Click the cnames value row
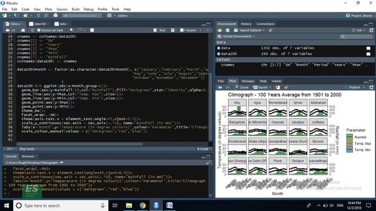376x211 pixels. [x=295, y=65]
